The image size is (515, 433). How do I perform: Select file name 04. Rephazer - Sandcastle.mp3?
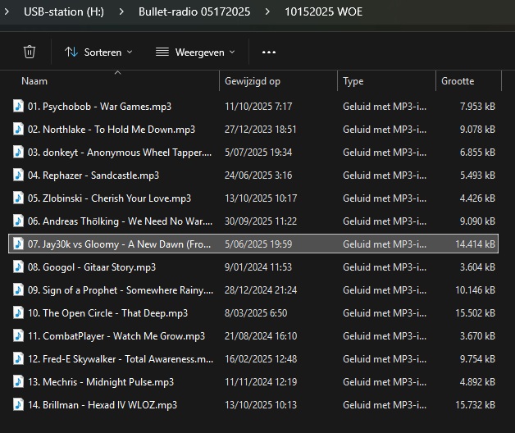(93, 175)
